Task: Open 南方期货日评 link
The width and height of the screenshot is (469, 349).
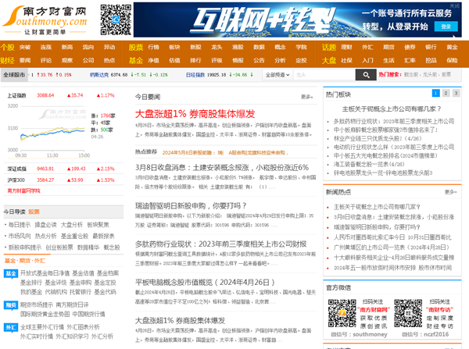Action: [x=72, y=304]
